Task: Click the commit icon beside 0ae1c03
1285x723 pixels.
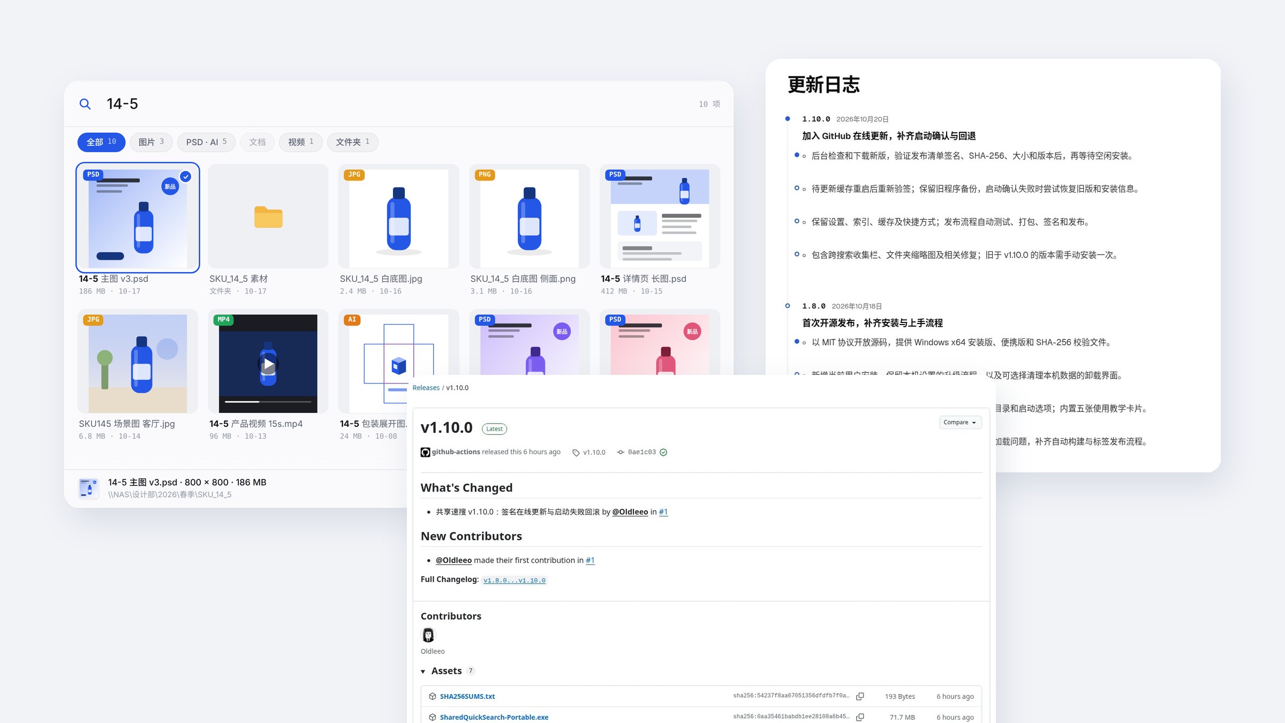Action: click(621, 453)
